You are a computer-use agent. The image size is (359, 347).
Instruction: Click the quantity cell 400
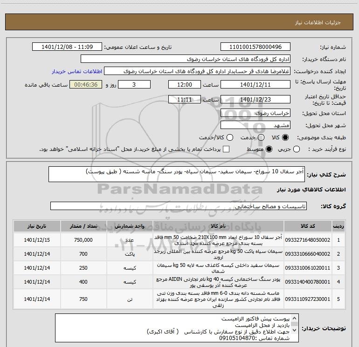pyautogui.click(x=83, y=282)
